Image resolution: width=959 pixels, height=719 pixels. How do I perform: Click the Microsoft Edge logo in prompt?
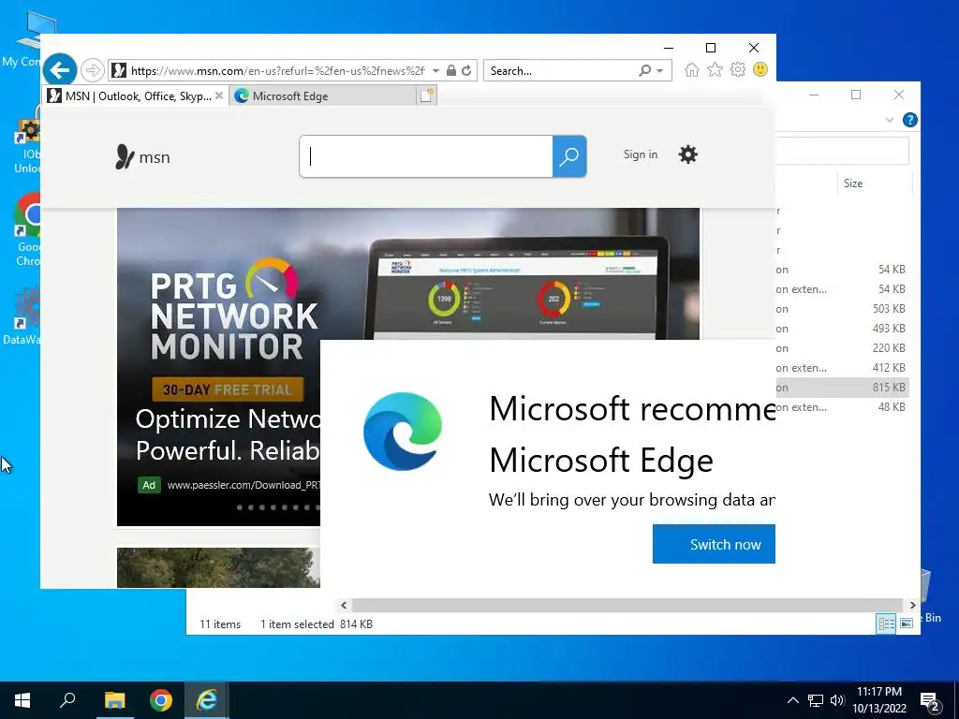point(403,432)
